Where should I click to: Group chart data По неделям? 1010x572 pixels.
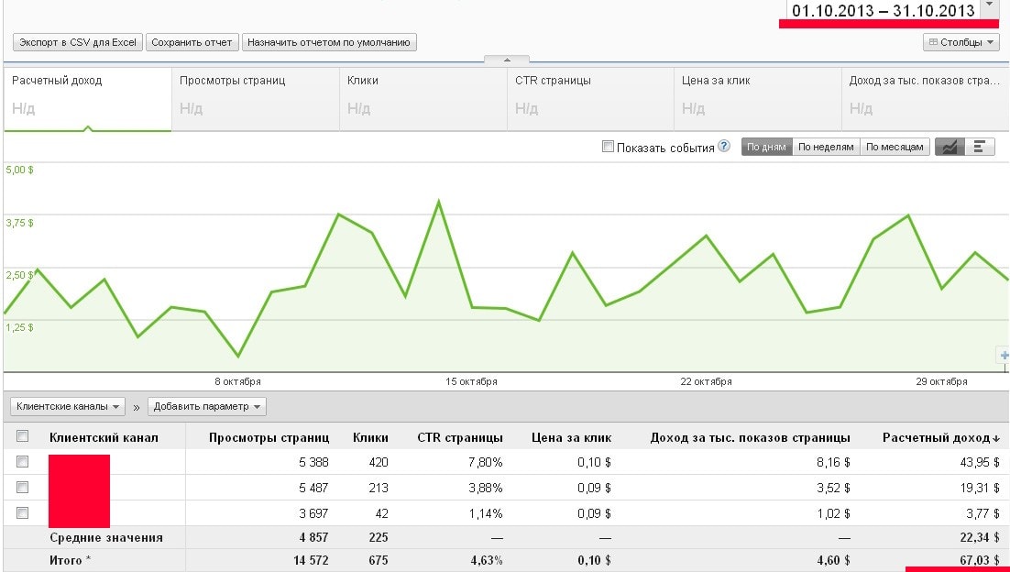[826, 147]
